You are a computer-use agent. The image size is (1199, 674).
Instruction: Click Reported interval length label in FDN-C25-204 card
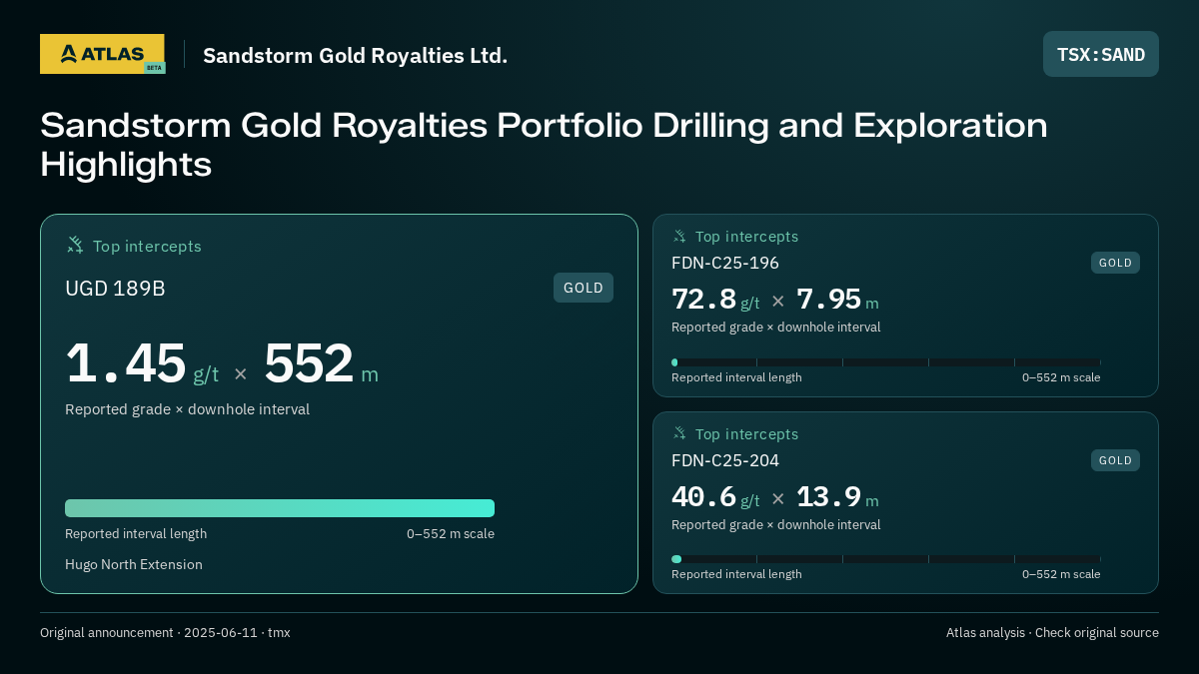point(736,574)
